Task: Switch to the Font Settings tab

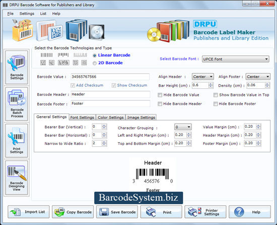Action: pyautogui.click(x=82, y=118)
